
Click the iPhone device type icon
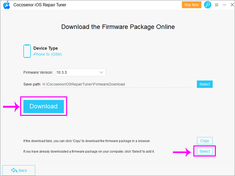pyautogui.click(x=27, y=51)
